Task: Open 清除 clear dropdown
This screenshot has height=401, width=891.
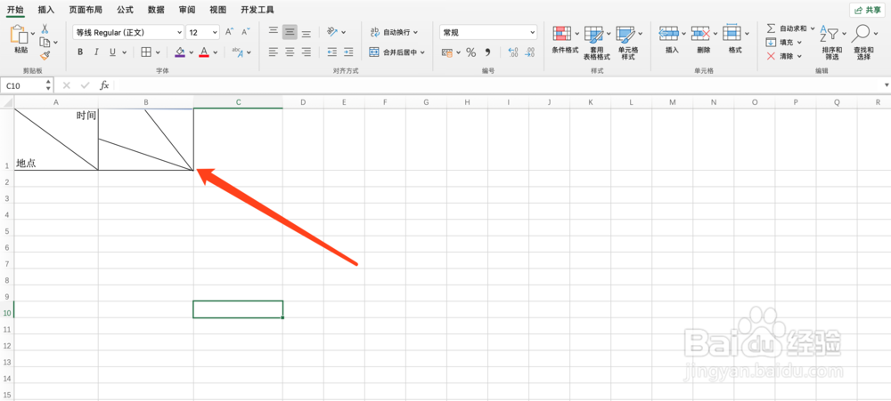Action: (783, 56)
